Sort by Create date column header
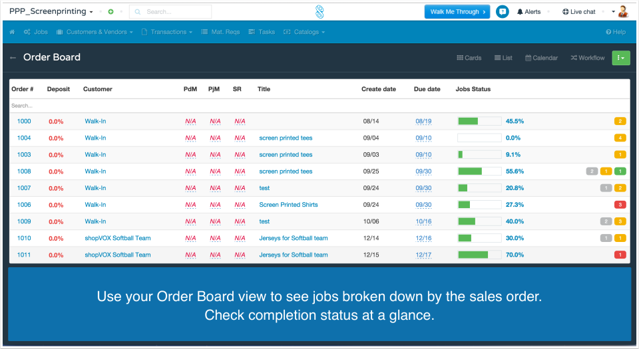 click(379, 89)
